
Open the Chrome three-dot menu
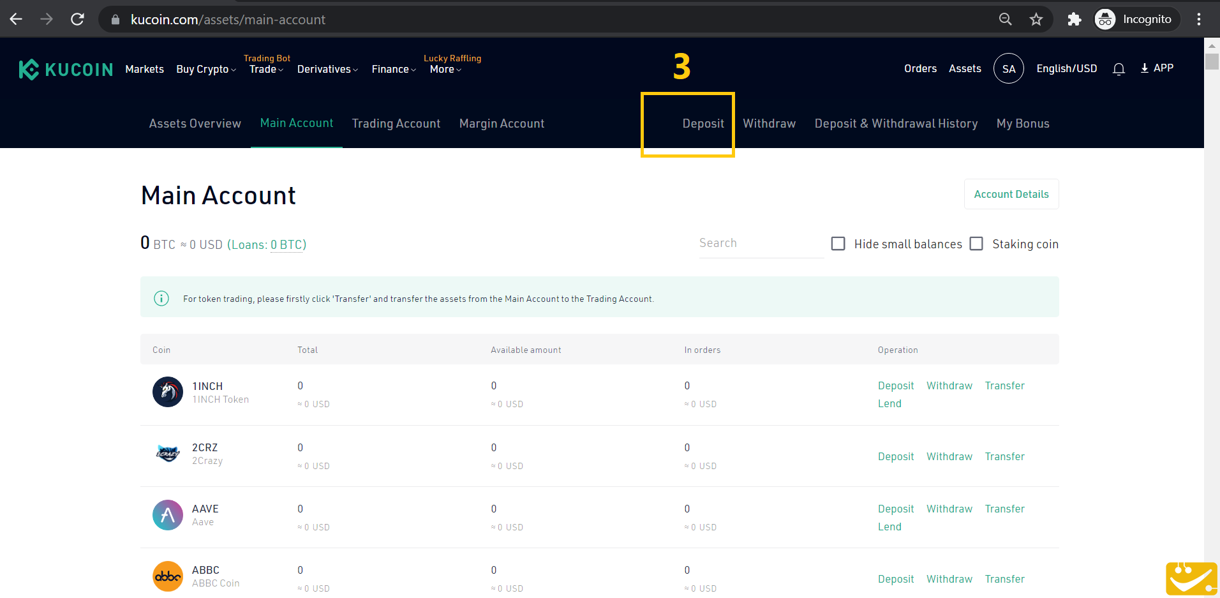point(1199,19)
